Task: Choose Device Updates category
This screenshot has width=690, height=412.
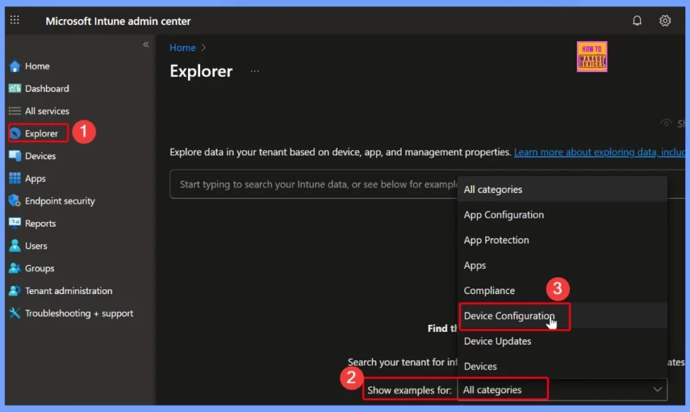Action: pos(562,341)
